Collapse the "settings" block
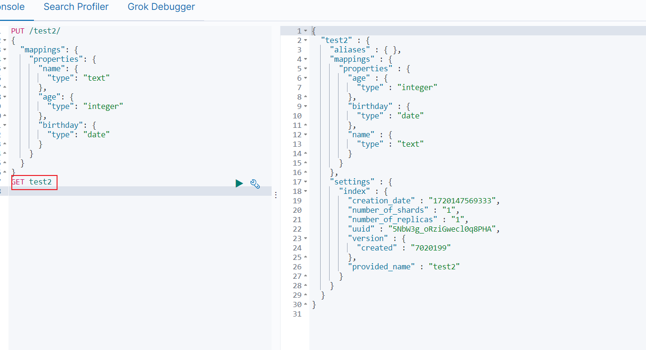Viewport: 646px width, 350px height. 305,182
